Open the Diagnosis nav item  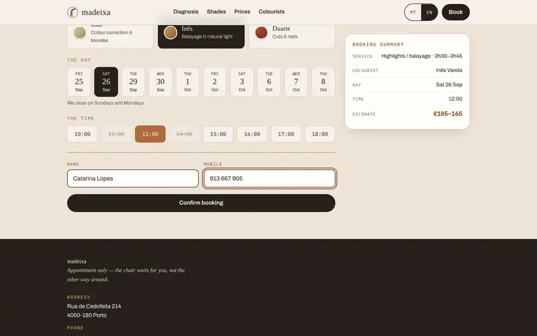(186, 11)
